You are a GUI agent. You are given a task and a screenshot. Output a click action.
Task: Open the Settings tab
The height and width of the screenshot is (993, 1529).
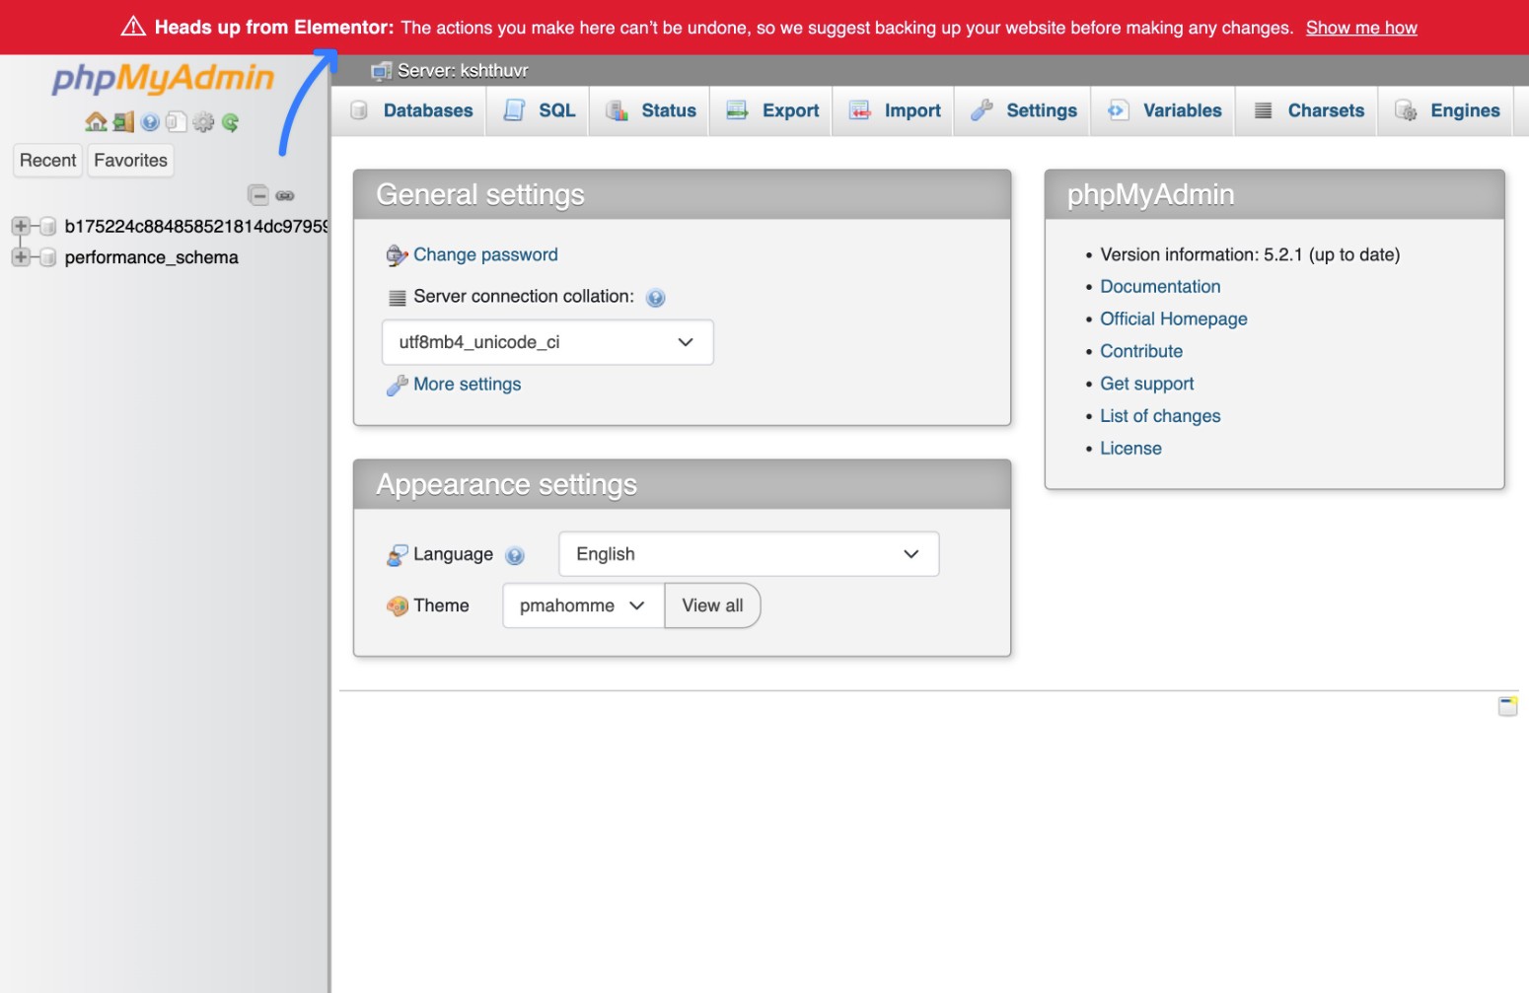pyautogui.click(x=1023, y=110)
